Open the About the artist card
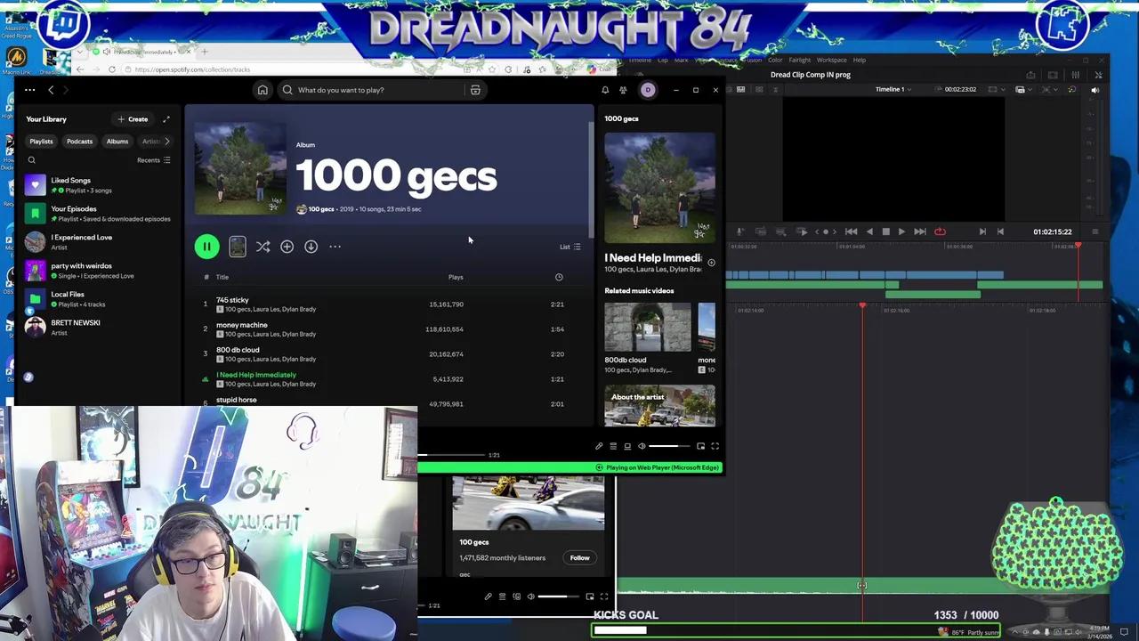Image resolution: width=1139 pixels, height=641 pixels. click(x=659, y=406)
